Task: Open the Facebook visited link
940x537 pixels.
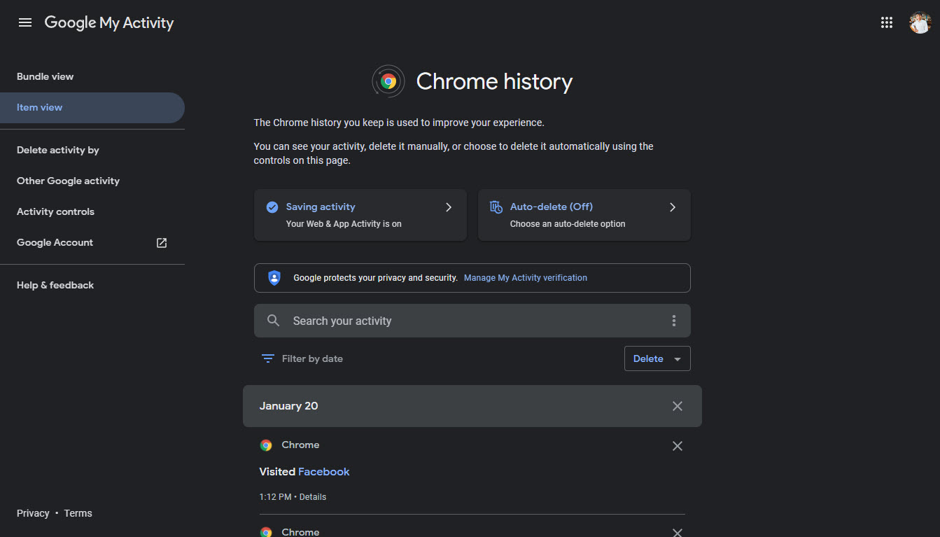Action: coord(323,472)
